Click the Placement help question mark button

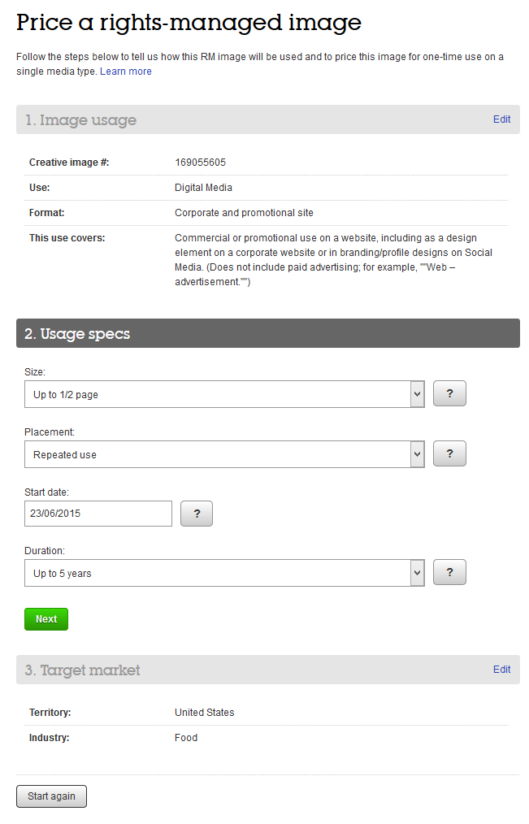pyautogui.click(x=449, y=453)
